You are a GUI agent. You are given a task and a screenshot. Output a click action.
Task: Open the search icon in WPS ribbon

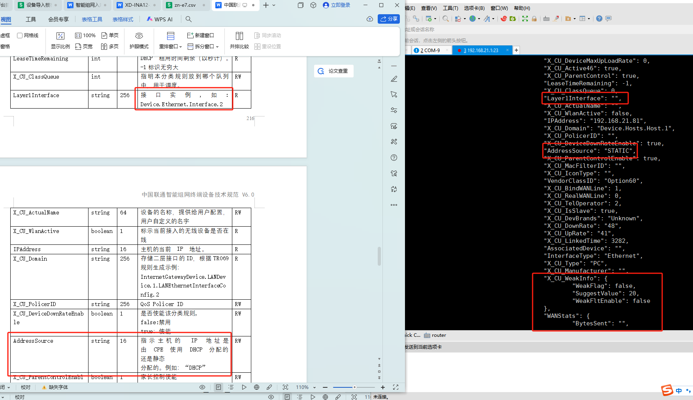tap(188, 19)
